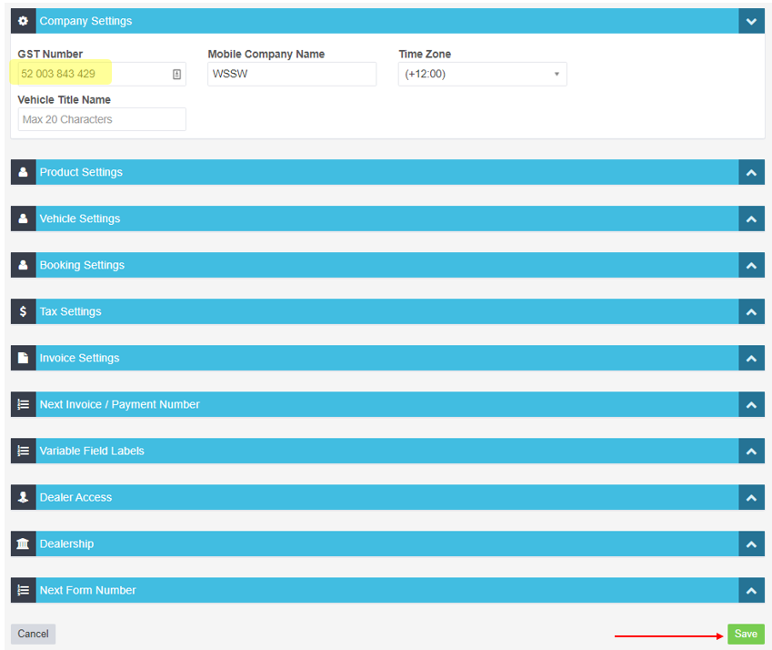The image size is (772, 650).
Task: Click the Dealership building icon
Action: (24, 543)
